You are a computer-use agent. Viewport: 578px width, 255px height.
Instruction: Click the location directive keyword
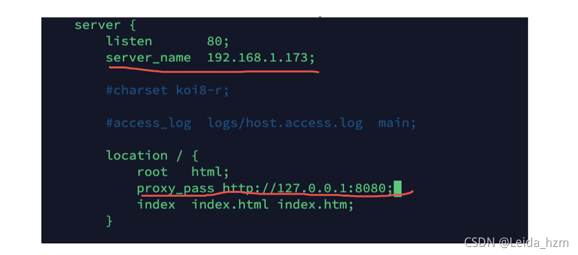(137, 155)
